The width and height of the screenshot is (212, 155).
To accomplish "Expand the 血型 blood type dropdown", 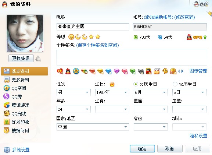I will point(189,109).
